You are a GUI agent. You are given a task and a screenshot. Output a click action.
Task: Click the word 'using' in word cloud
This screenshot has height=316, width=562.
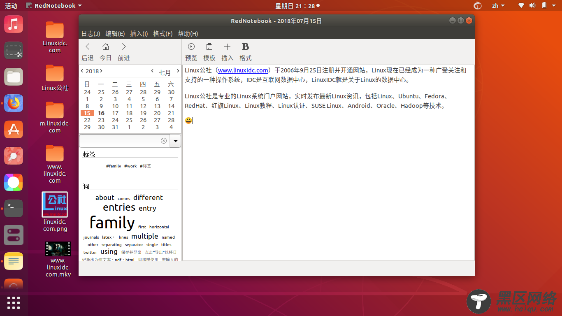pyautogui.click(x=109, y=252)
